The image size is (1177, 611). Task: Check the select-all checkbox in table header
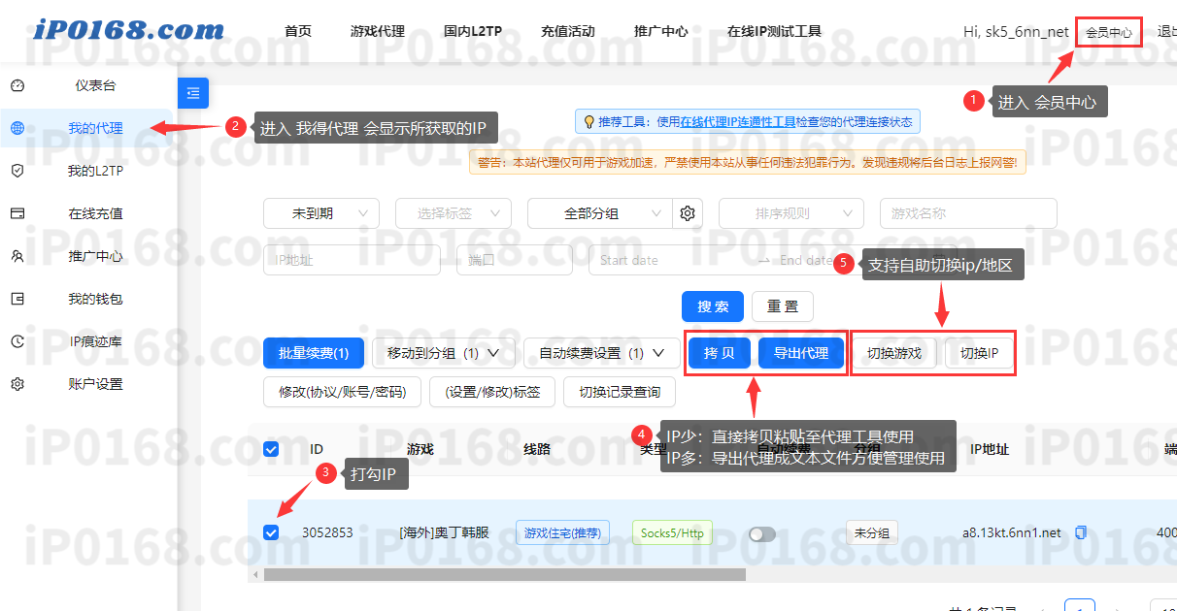pos(271,449)
